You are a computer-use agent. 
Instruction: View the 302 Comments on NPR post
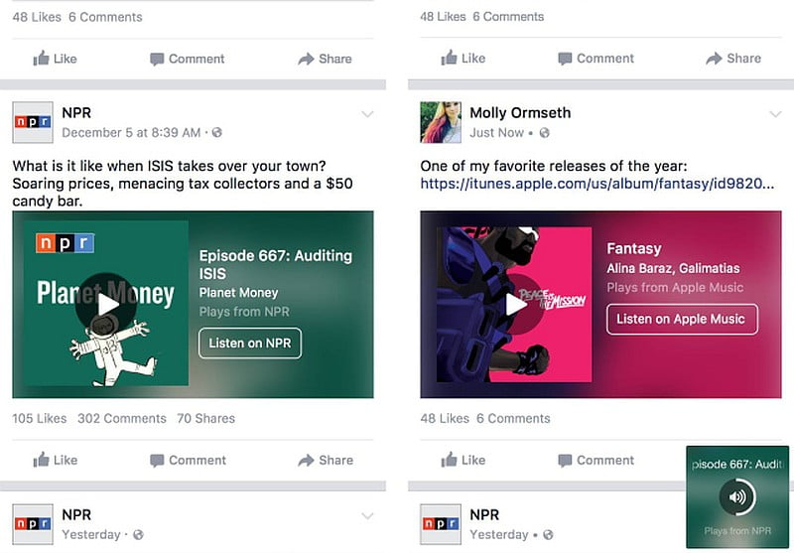(121, 418)
